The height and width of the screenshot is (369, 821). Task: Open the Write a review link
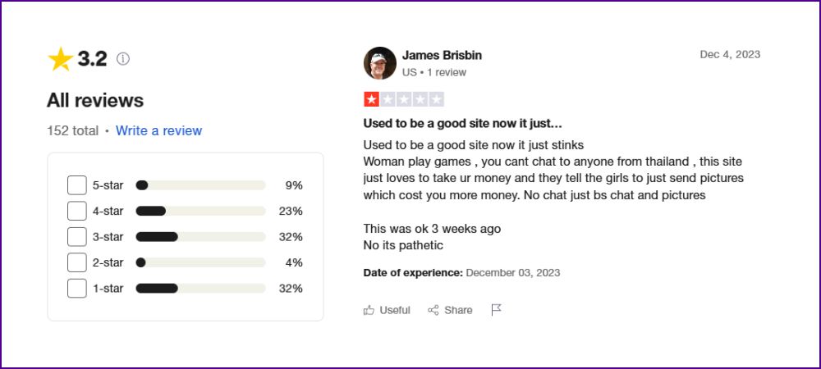pos(158,130)
